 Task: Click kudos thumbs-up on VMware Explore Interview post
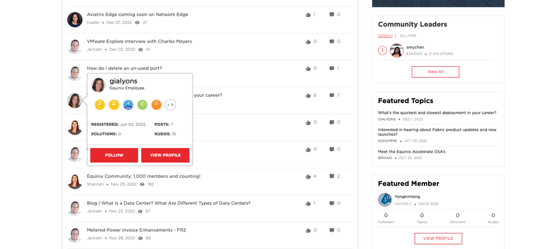pos(308,42)
